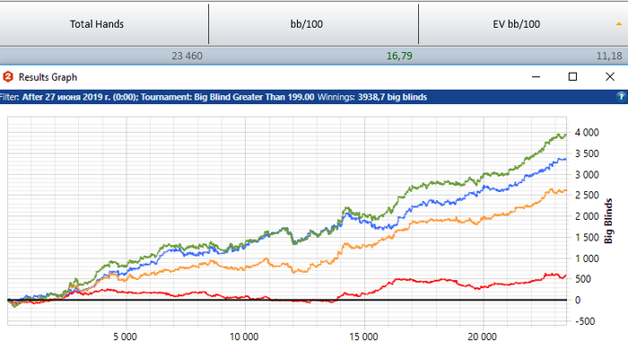Click the Winnings 3938,7 big blinds text

point(372,97)
